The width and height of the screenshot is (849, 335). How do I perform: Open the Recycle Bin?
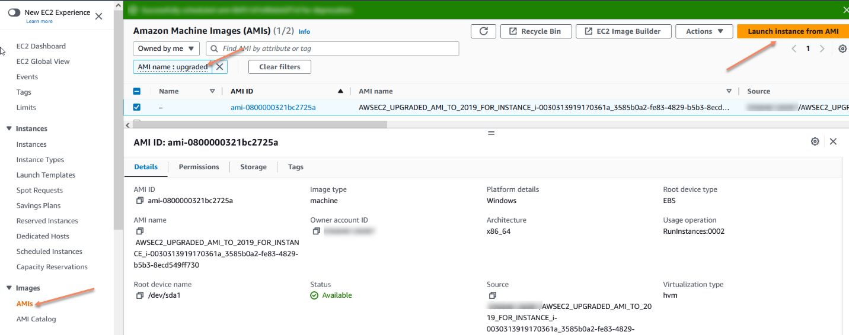[536, 31]
